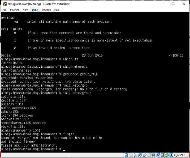190x158 pixels.
Task: Open the display settings indicator
Action: 153,155
